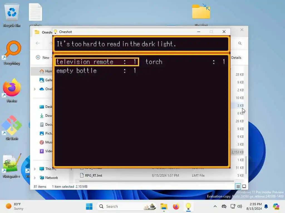Viewport: 285px width, 213px height.
Task: Minimize the Oneshot game window
Action: (199, 32)
